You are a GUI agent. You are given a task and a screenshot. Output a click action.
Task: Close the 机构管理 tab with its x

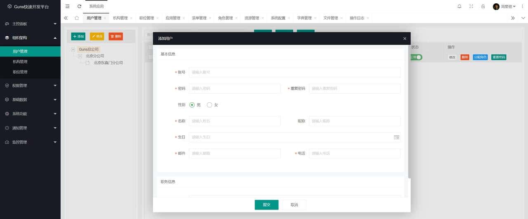pos(131,18)
